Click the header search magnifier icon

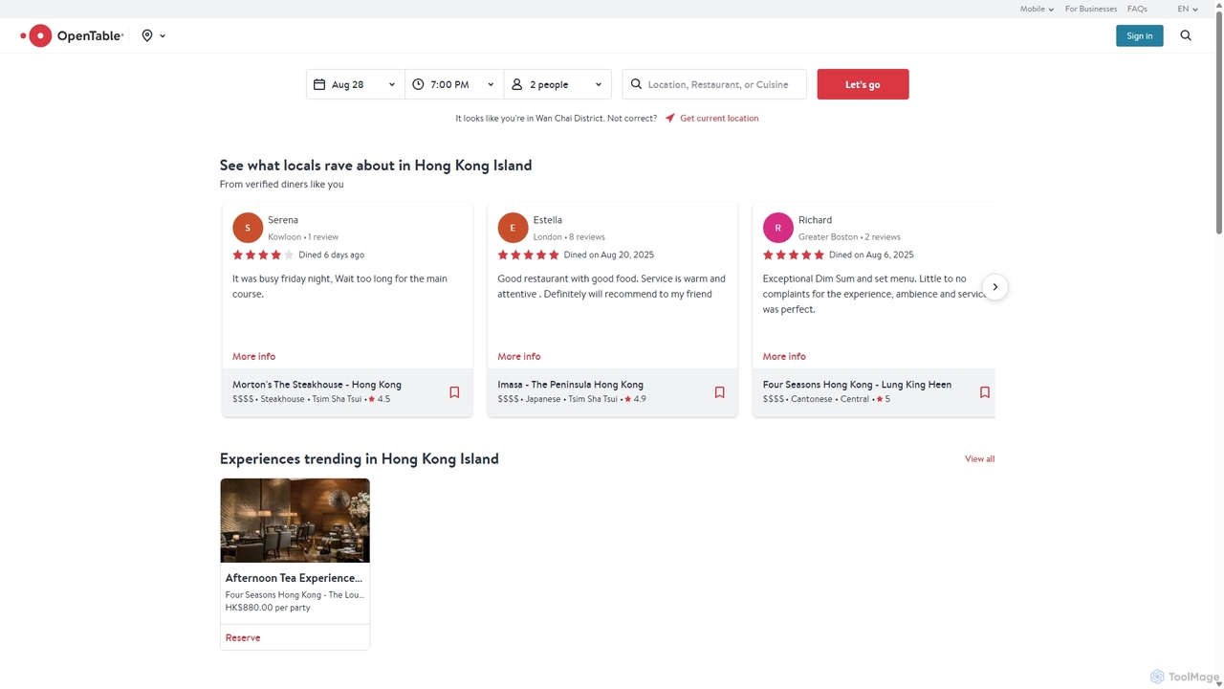coord(1186,35)
